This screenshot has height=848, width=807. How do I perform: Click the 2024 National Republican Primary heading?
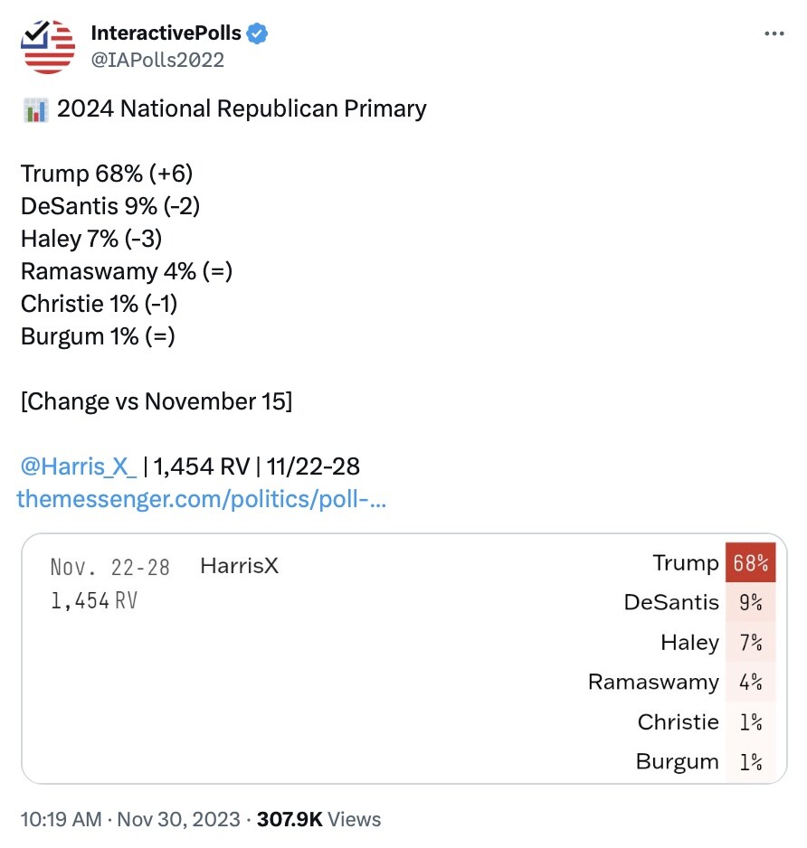[x=242, y=108]
